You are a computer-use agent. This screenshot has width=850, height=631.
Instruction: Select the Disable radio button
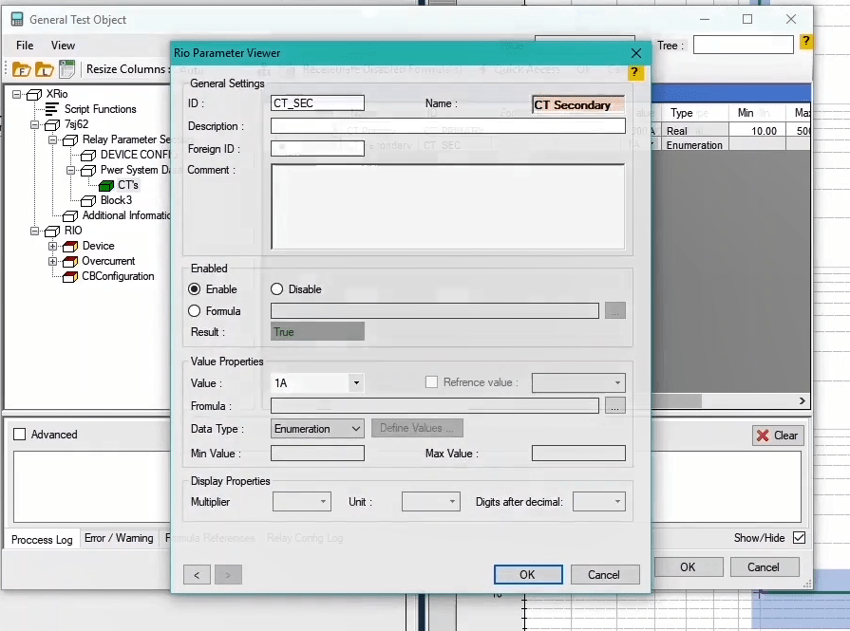[x=277, y=289]
